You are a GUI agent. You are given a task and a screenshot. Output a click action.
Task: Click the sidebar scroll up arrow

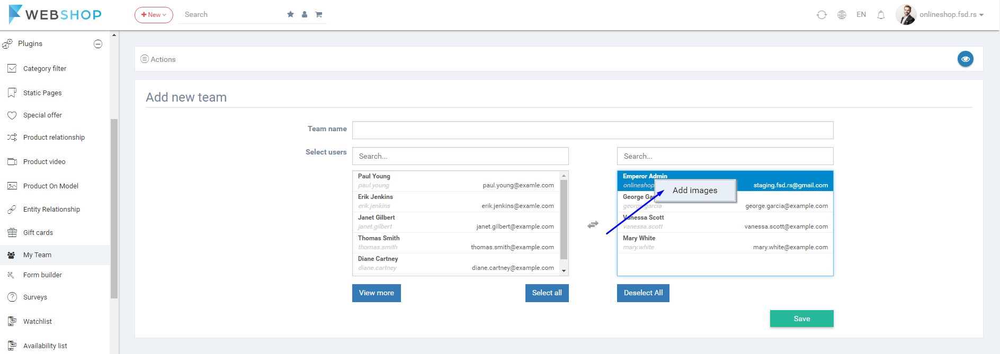coord(114,35)
